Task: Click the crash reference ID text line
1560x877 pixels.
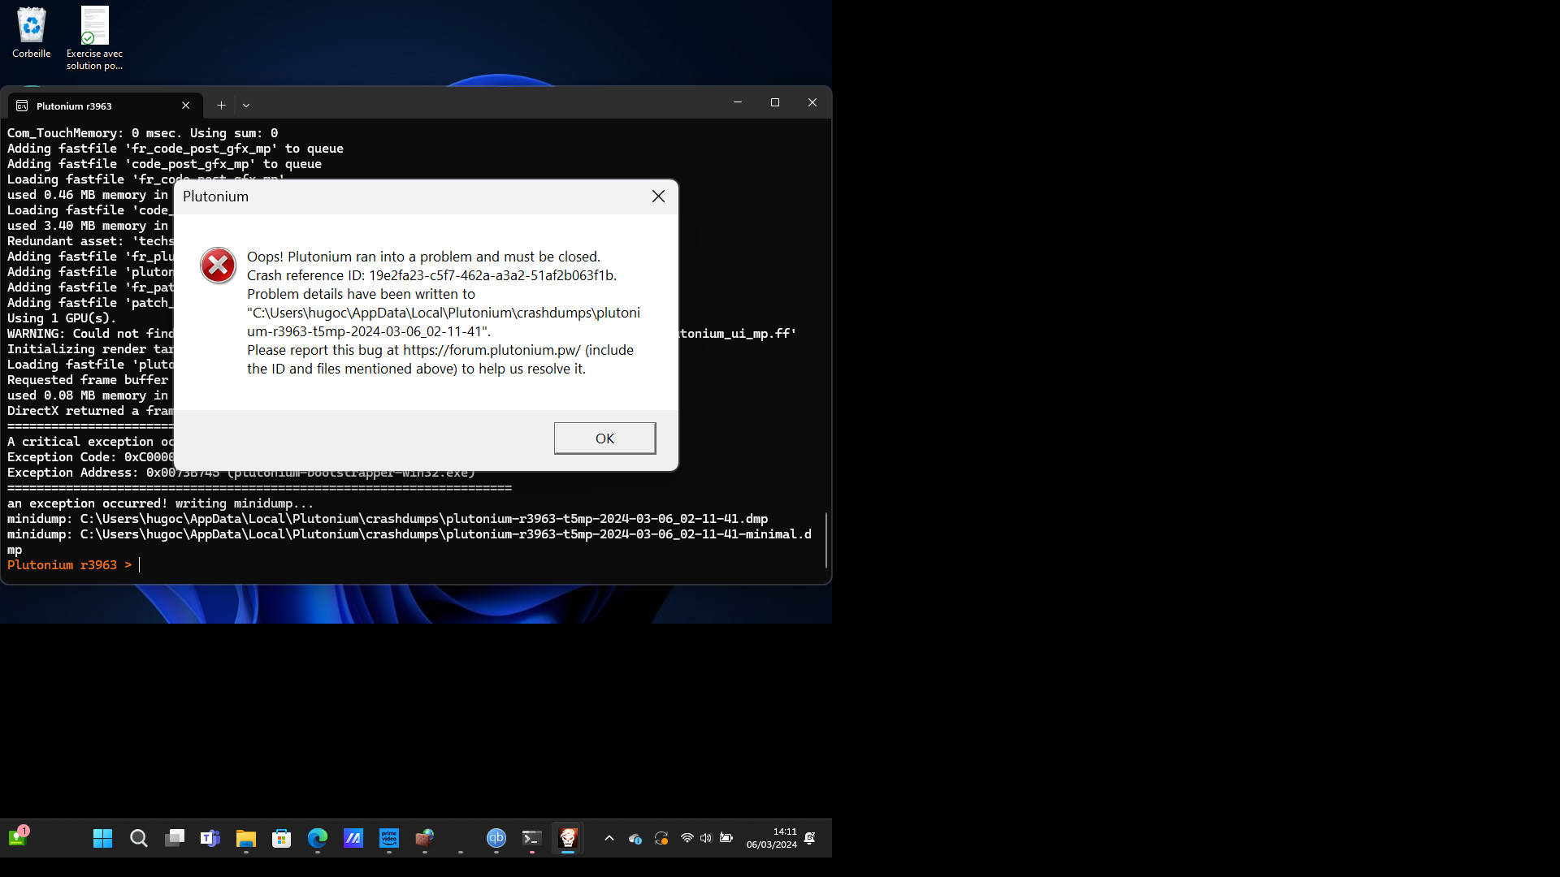Action: [431, 275]
